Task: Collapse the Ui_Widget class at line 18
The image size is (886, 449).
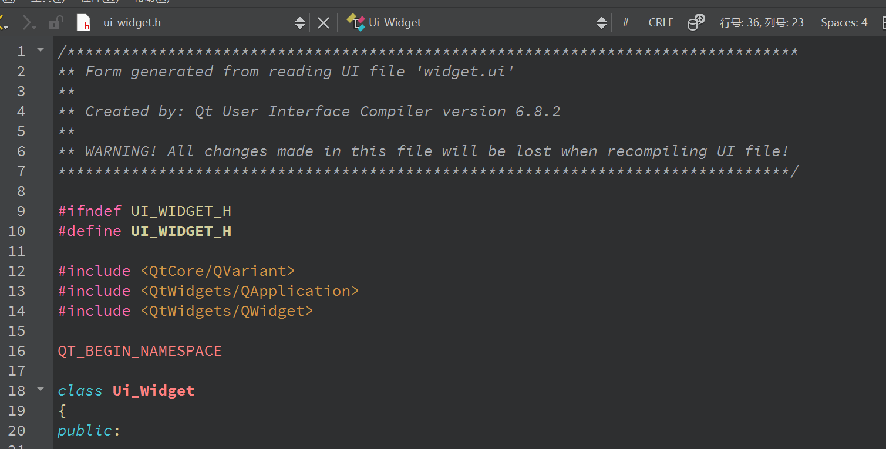Action: click(x=41, y=389)
